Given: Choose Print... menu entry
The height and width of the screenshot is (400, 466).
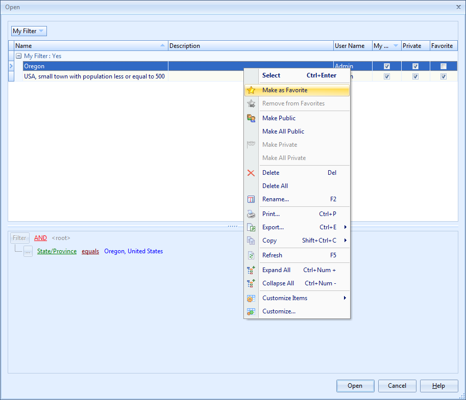Looking at the screenshot, I should [297, 214].
